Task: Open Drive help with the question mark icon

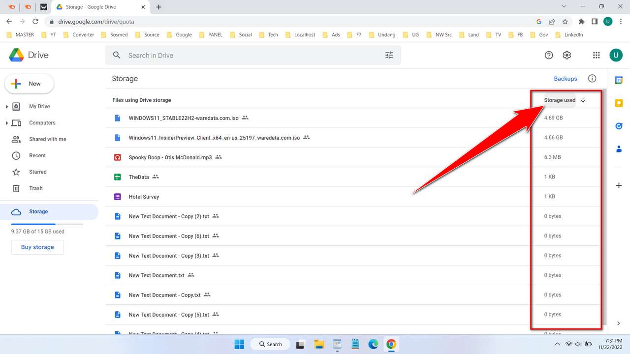Action: (548, 55)
